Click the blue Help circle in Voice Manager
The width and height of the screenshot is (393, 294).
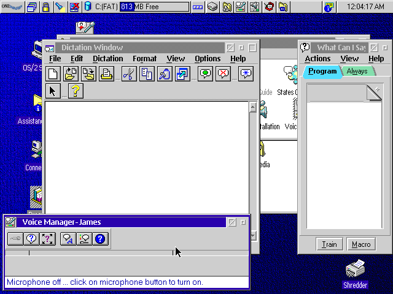click(101, 239)
